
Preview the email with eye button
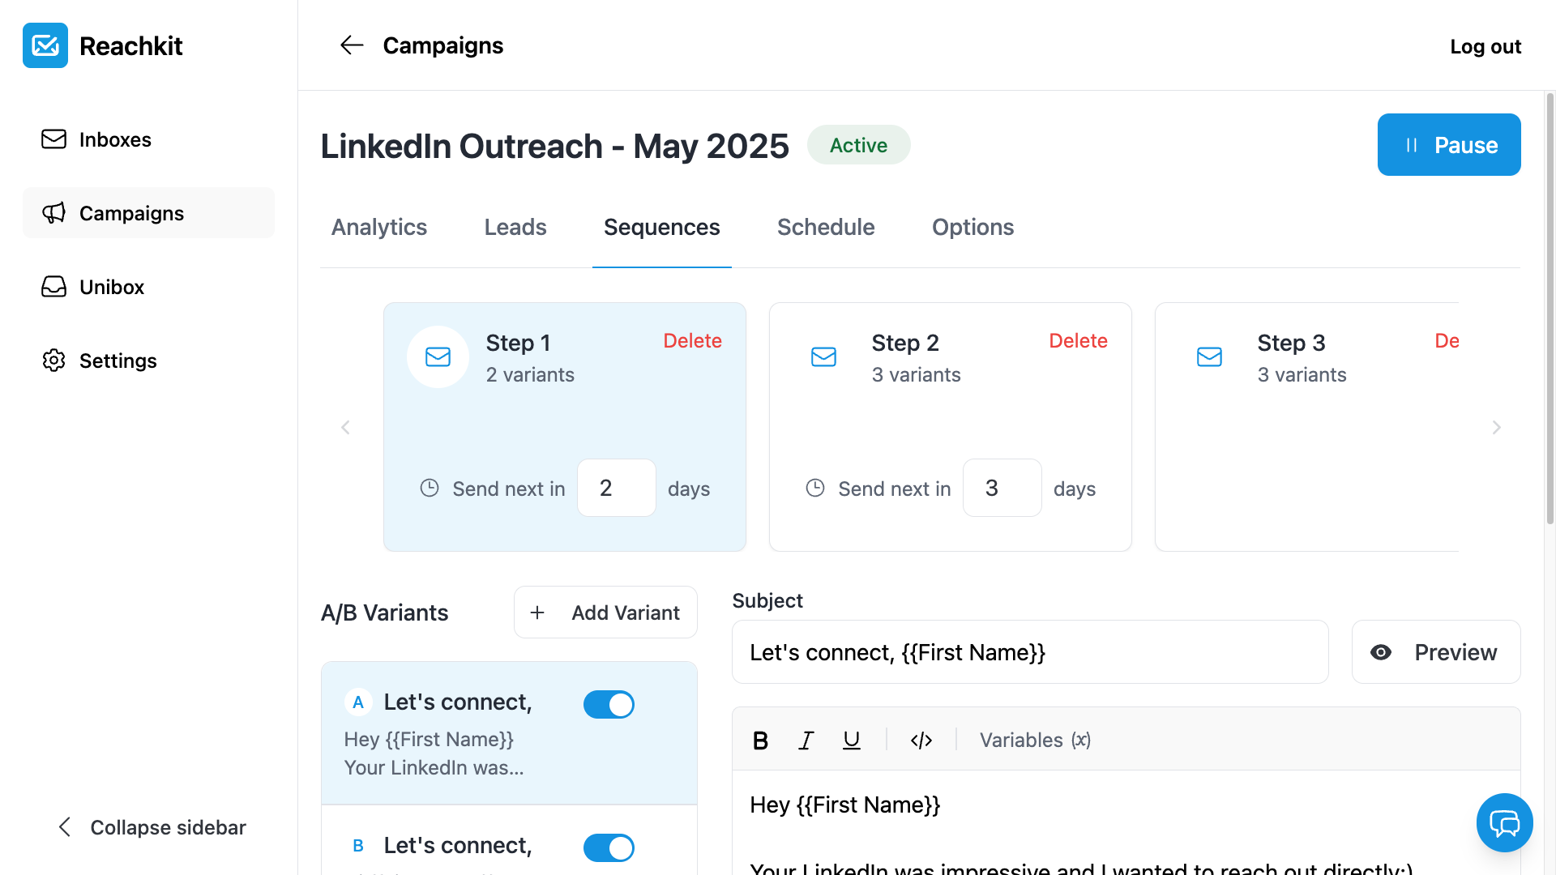[1435, 652]
